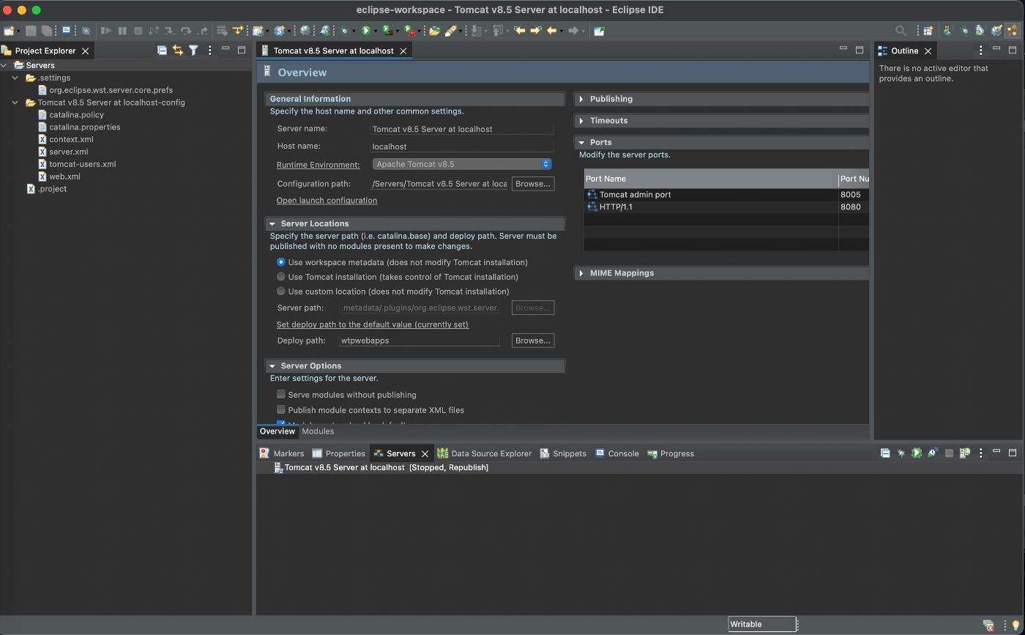Open the Console tab
The height and width of the screenshot is (635, 1025).
(616, 453)
